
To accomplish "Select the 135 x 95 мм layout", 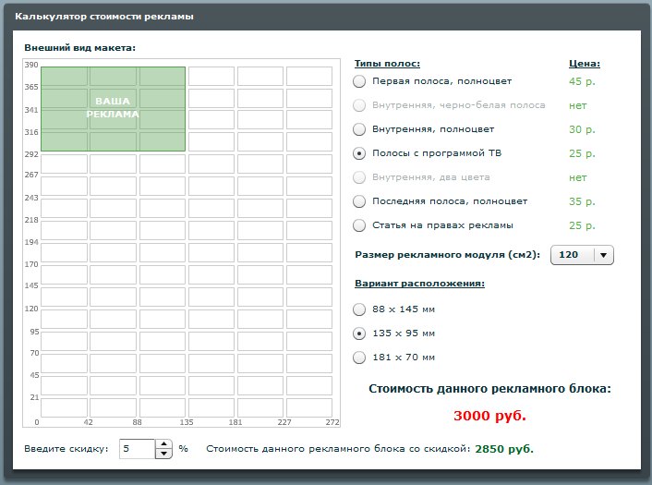I will pyautogui.click(x=359, y=333).
